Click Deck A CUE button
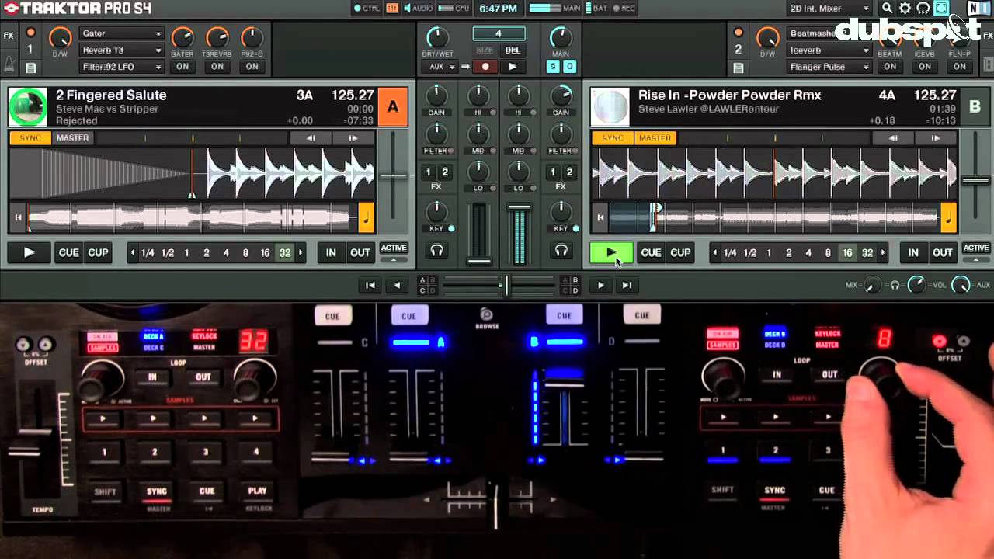The width and height of the screenshot is (994, 559). point(68,252)
